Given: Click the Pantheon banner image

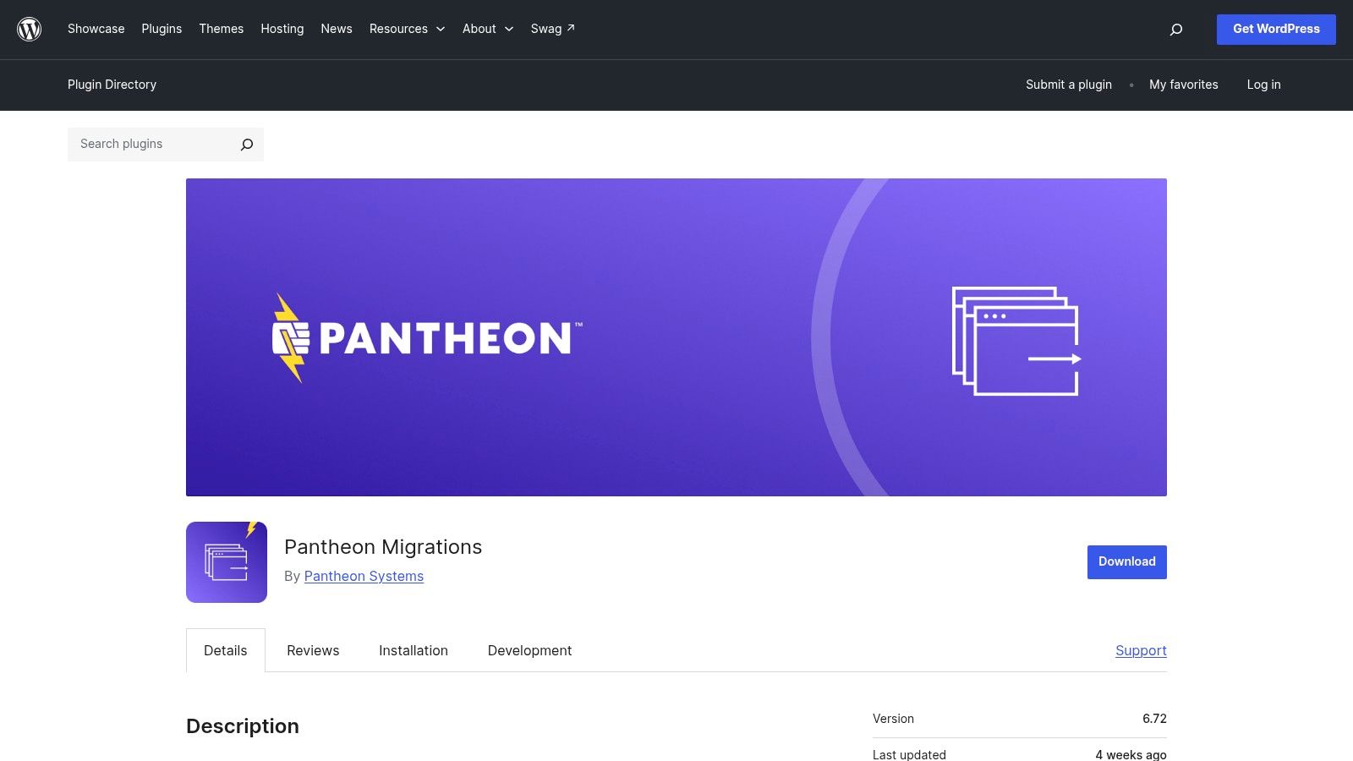Looking at the screenshot, I should 676,337.
